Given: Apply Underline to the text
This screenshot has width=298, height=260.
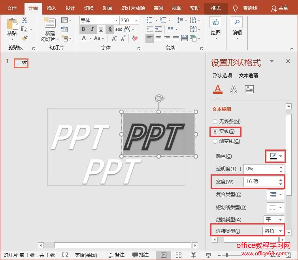Looking at the screenshot, I should [x=101, y=29].
